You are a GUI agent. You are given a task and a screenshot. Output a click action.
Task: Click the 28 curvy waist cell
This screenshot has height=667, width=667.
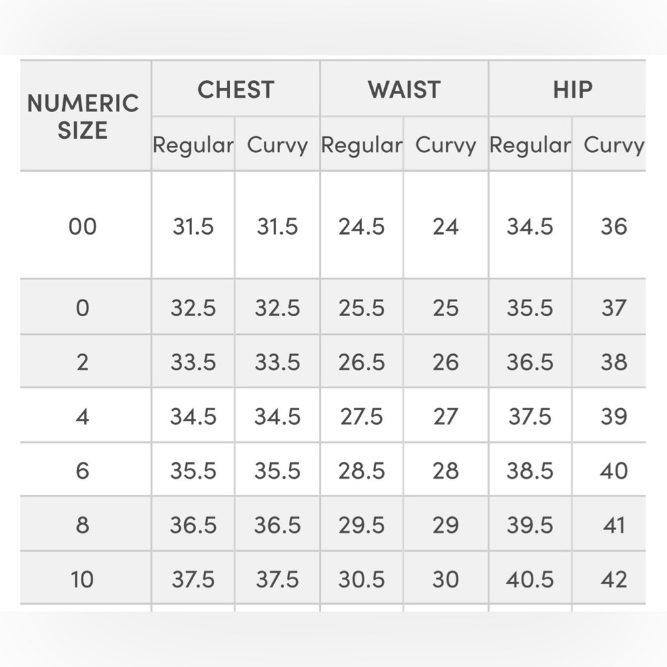click(x=446, y=471)
